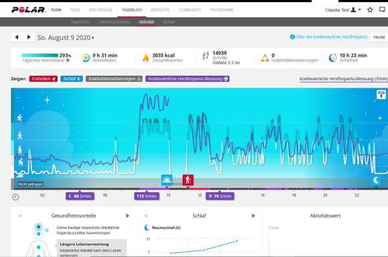Viewport: 388px width, 257px height.
Task: Open the Tagebuch menu
Action: 132,10
